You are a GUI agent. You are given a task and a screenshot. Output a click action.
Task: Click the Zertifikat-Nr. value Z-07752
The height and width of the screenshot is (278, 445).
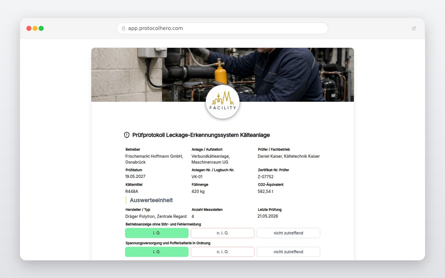[266, 177]
